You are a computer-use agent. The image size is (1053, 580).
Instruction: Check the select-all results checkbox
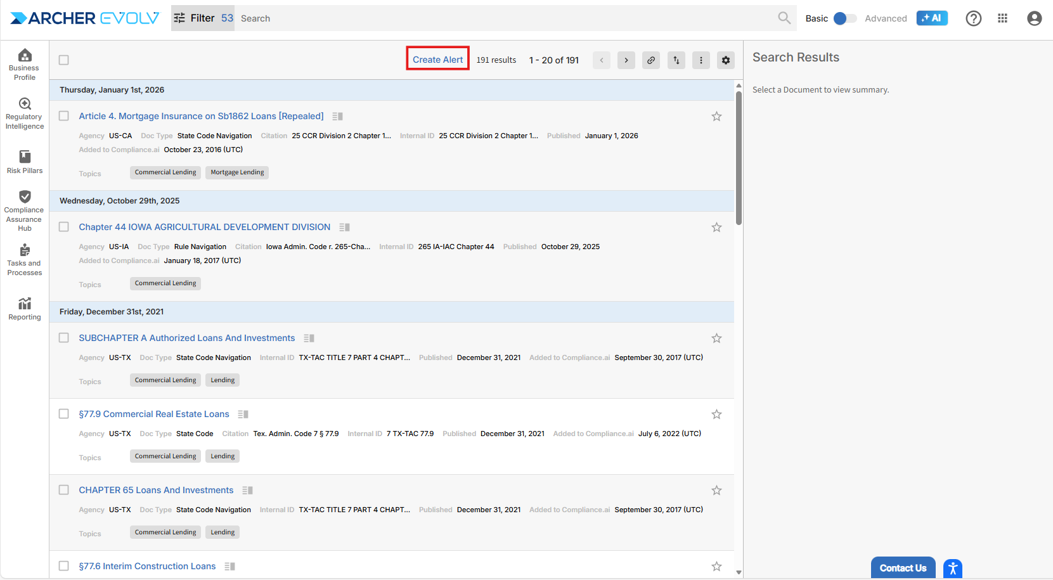pos(64,60)
